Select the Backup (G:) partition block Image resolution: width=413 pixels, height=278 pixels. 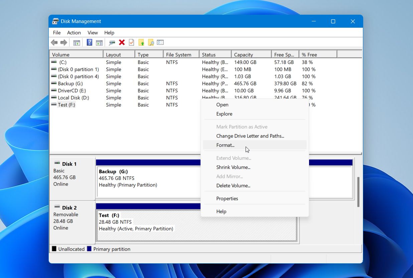click(x=224, y=179)
